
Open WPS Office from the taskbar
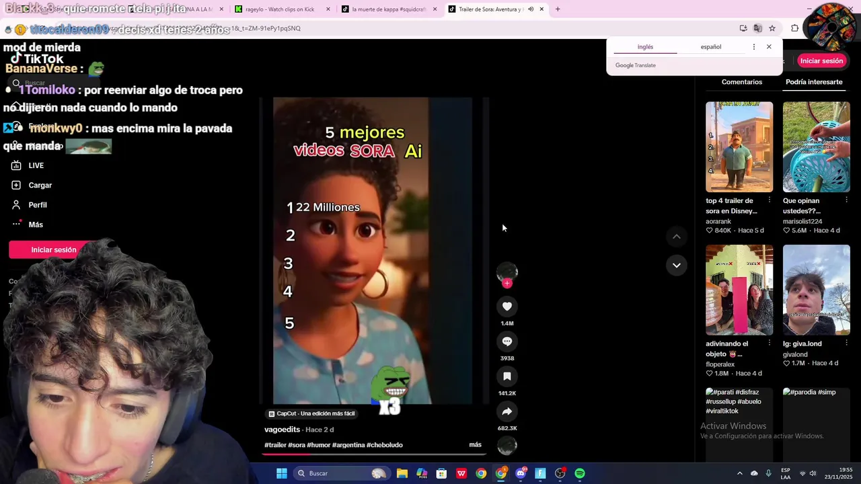(x=461, y=473)
